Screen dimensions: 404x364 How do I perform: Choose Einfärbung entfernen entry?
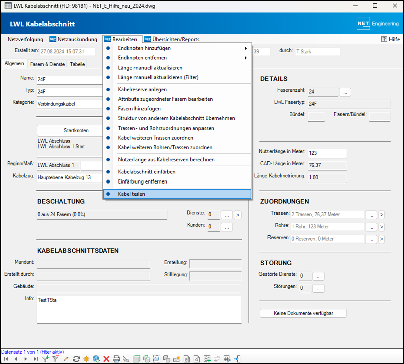(x=177, y=181)
